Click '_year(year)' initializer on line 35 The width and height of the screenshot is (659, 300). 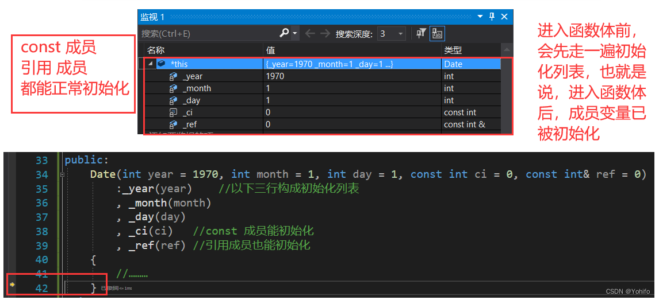click(156, 189)
